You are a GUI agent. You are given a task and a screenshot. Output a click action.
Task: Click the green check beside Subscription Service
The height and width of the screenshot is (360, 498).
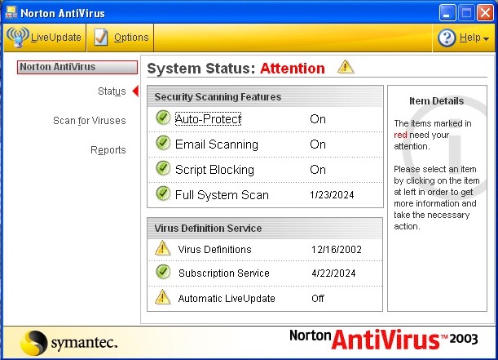point(163,272)
